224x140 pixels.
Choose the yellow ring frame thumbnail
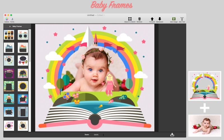[x=23, y=86]
